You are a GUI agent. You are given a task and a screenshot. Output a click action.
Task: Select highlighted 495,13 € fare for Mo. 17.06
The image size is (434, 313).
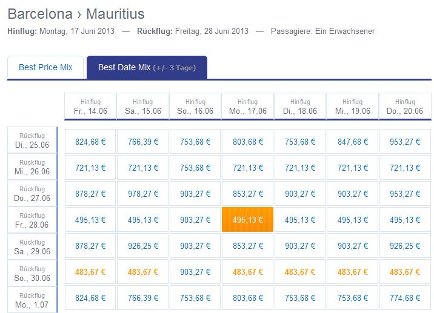(x=247, y=220)
